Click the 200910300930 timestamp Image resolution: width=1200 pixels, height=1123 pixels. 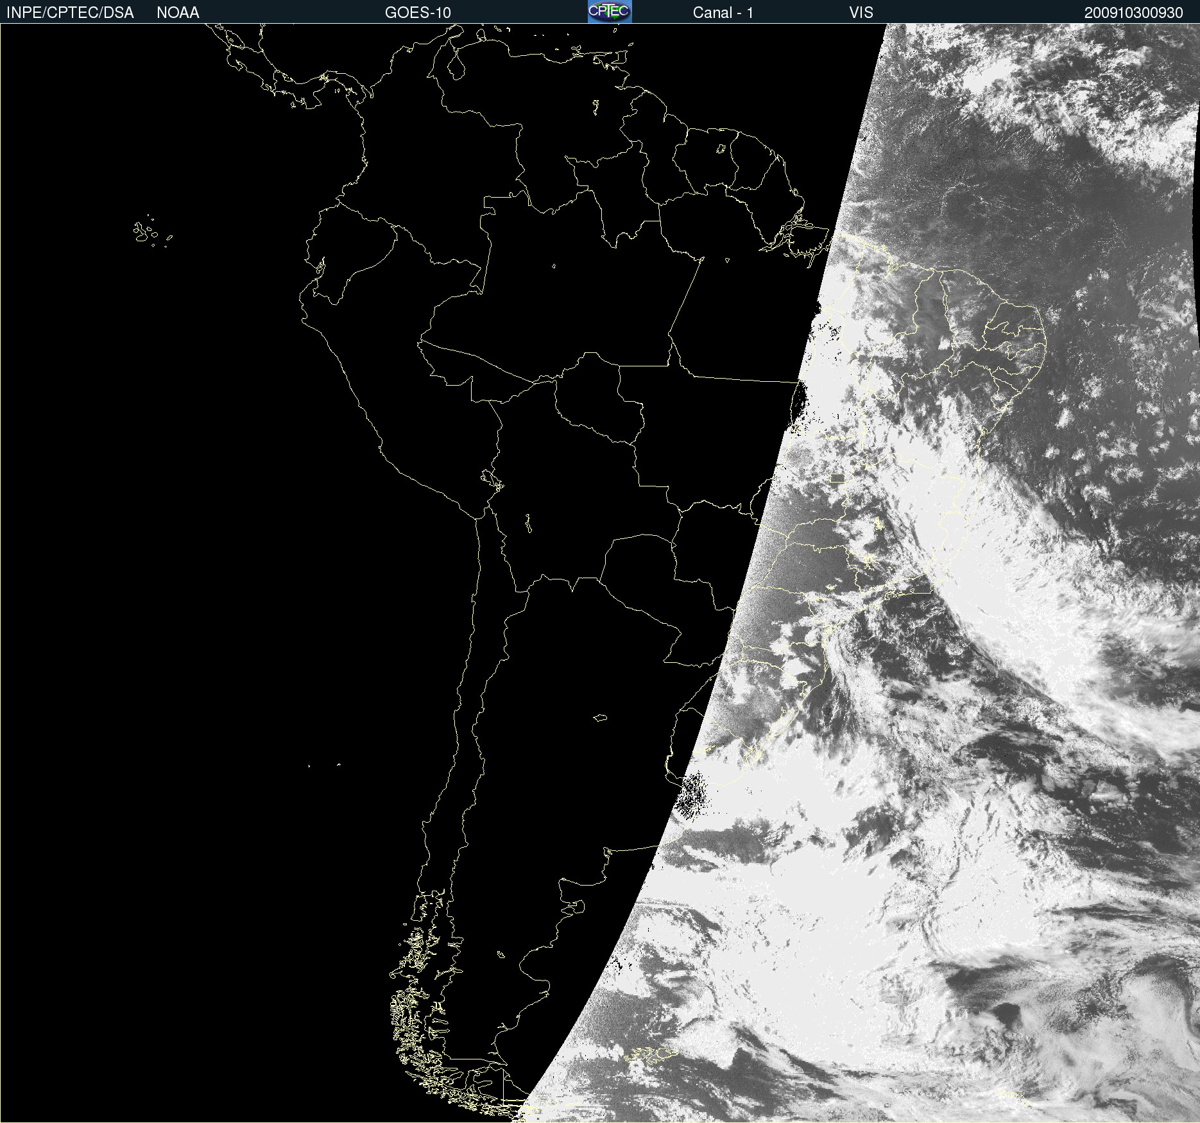(x=1134, y=13)
